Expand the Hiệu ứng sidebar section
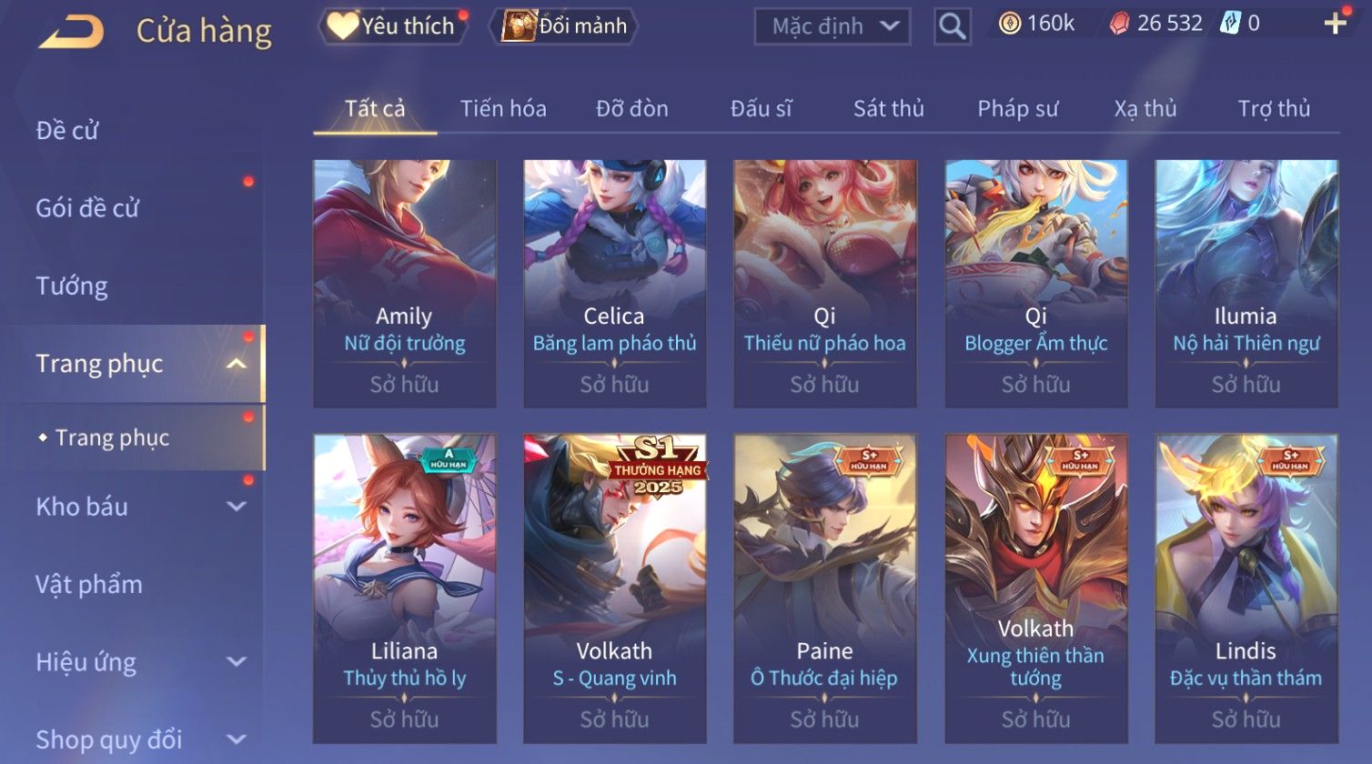1372x764 pixels. [236, 662]
